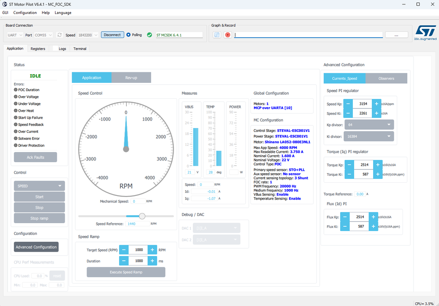Switch to the Observers tab

(386, 78)
